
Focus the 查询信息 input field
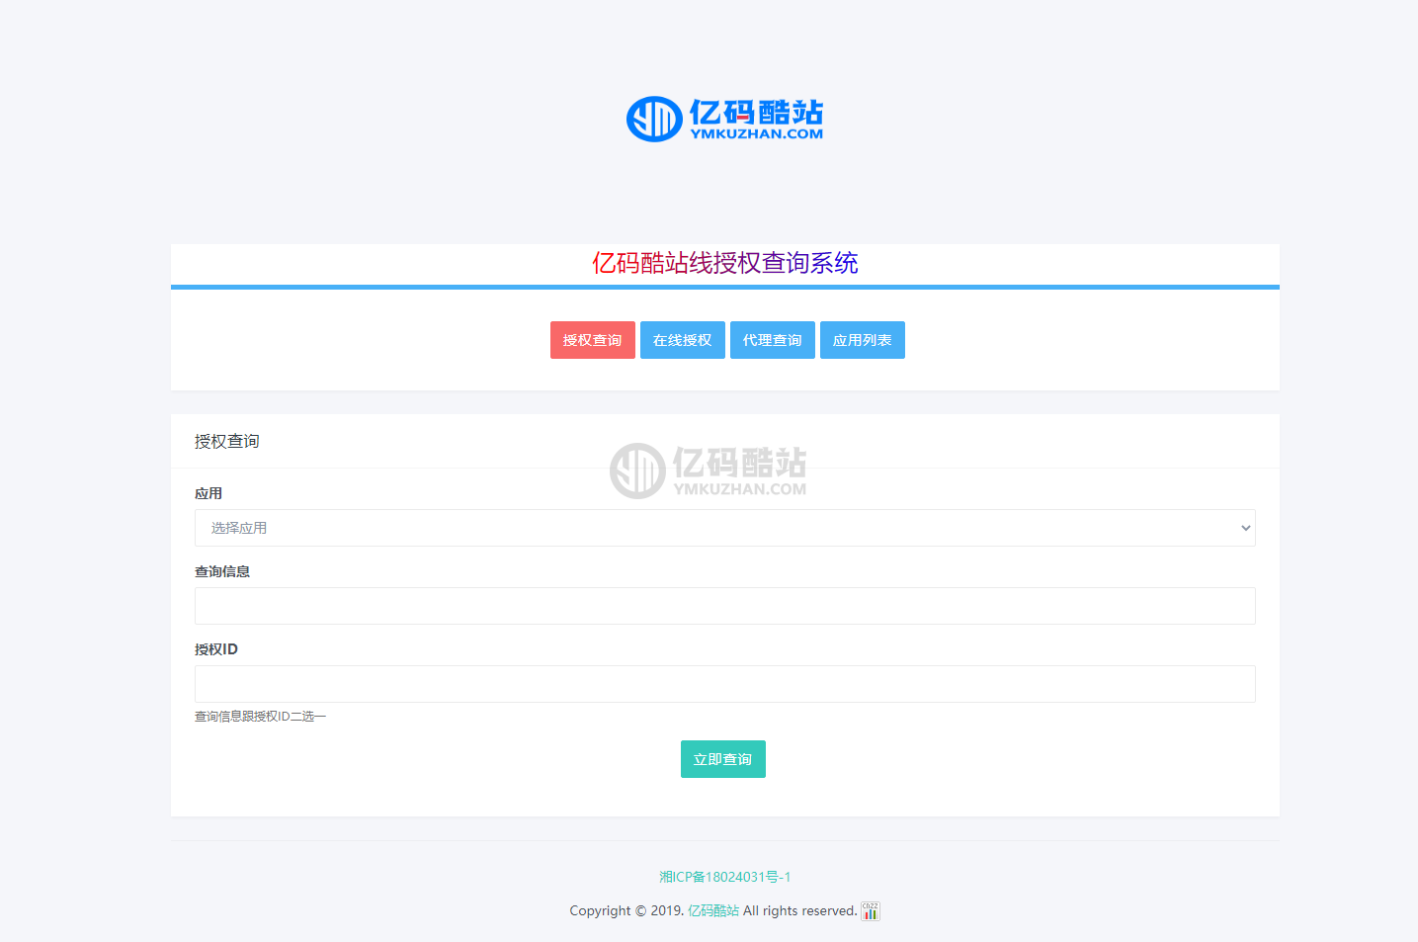coord(724,606)
